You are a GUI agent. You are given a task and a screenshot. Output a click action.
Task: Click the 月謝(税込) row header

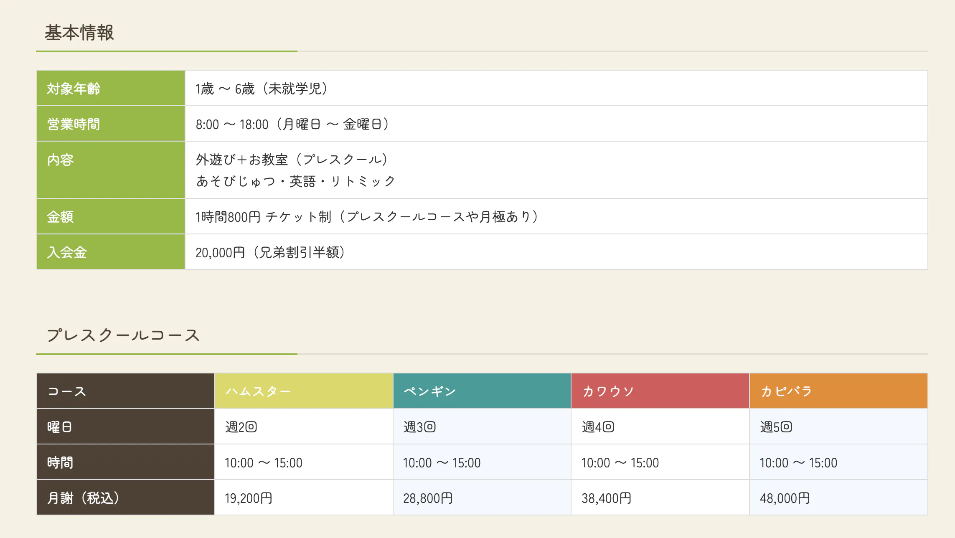(84, 498)
